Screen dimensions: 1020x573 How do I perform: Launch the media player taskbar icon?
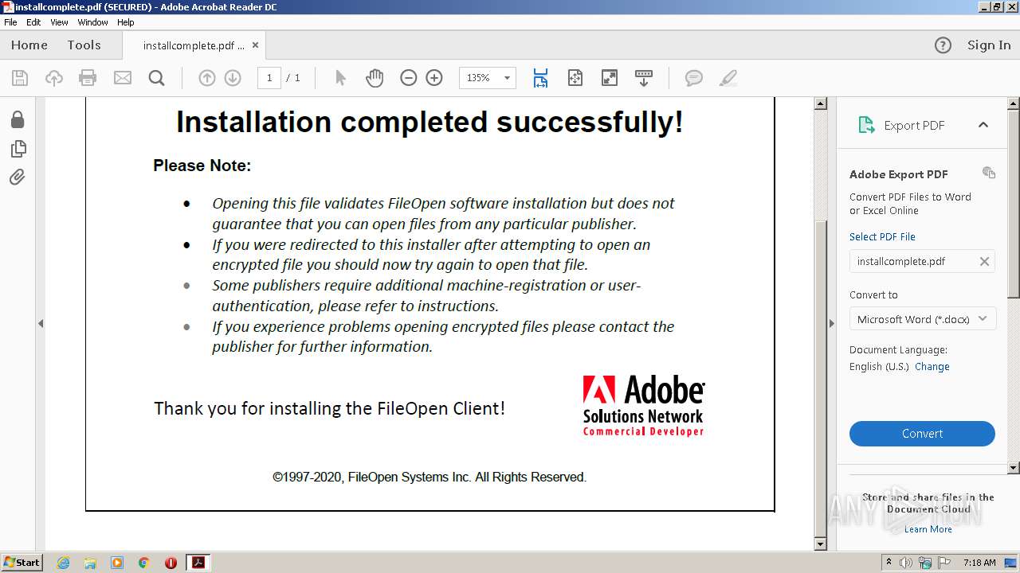[x=117, y=563]
